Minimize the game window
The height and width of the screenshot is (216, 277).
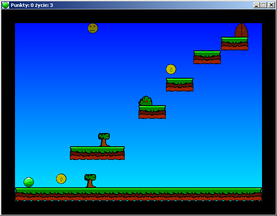click(x=256, y=5)
